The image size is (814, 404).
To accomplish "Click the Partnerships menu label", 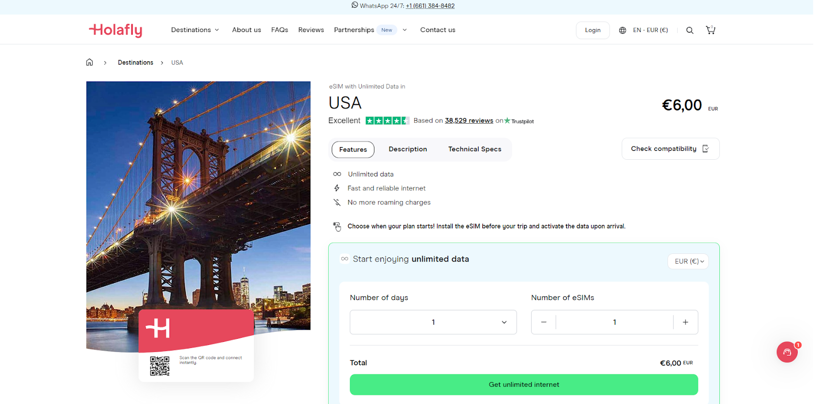I will [x=354, y=30].
